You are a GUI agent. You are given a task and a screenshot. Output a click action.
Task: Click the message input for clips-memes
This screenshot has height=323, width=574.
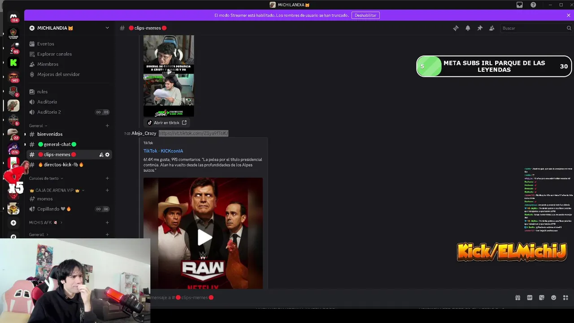coord(330,297)
